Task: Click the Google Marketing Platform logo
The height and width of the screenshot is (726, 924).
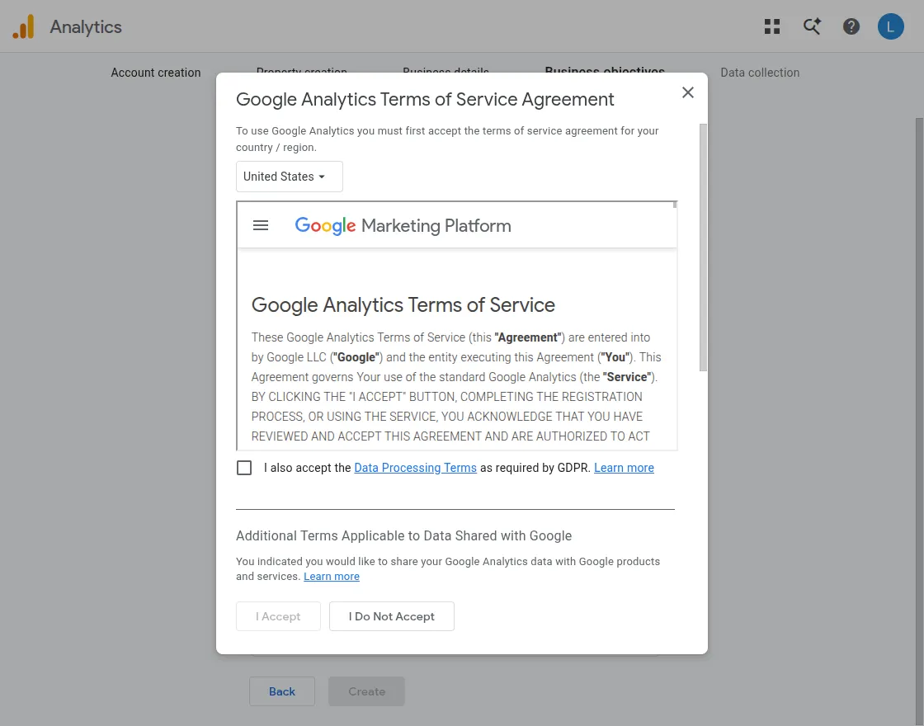Action: [403, 226]
